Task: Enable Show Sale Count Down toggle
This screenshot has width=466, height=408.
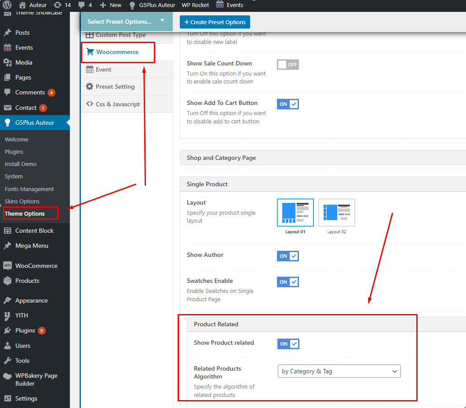Action: 288,65
